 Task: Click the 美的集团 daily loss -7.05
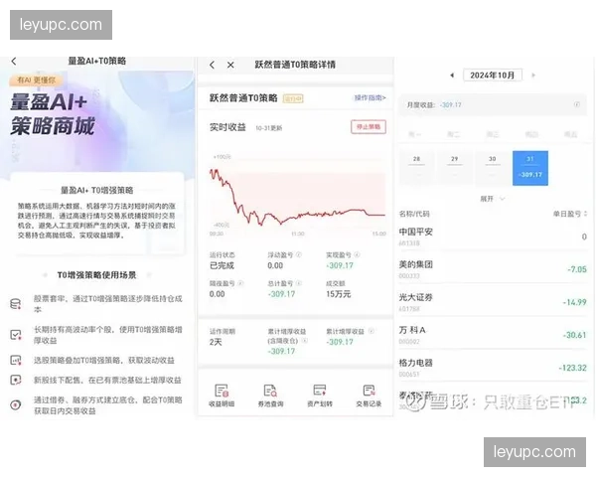(577, 269)
